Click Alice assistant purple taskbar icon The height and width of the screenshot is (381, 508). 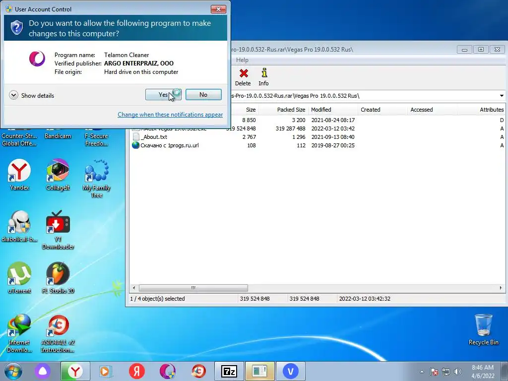(x=43, y=371)
